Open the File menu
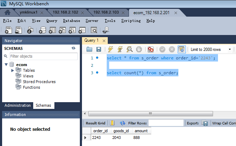Image resolution: width=236 pixels, height=146 pixels. coord(7,21)
